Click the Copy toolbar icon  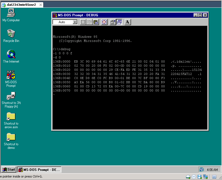[x=89, y=22]
